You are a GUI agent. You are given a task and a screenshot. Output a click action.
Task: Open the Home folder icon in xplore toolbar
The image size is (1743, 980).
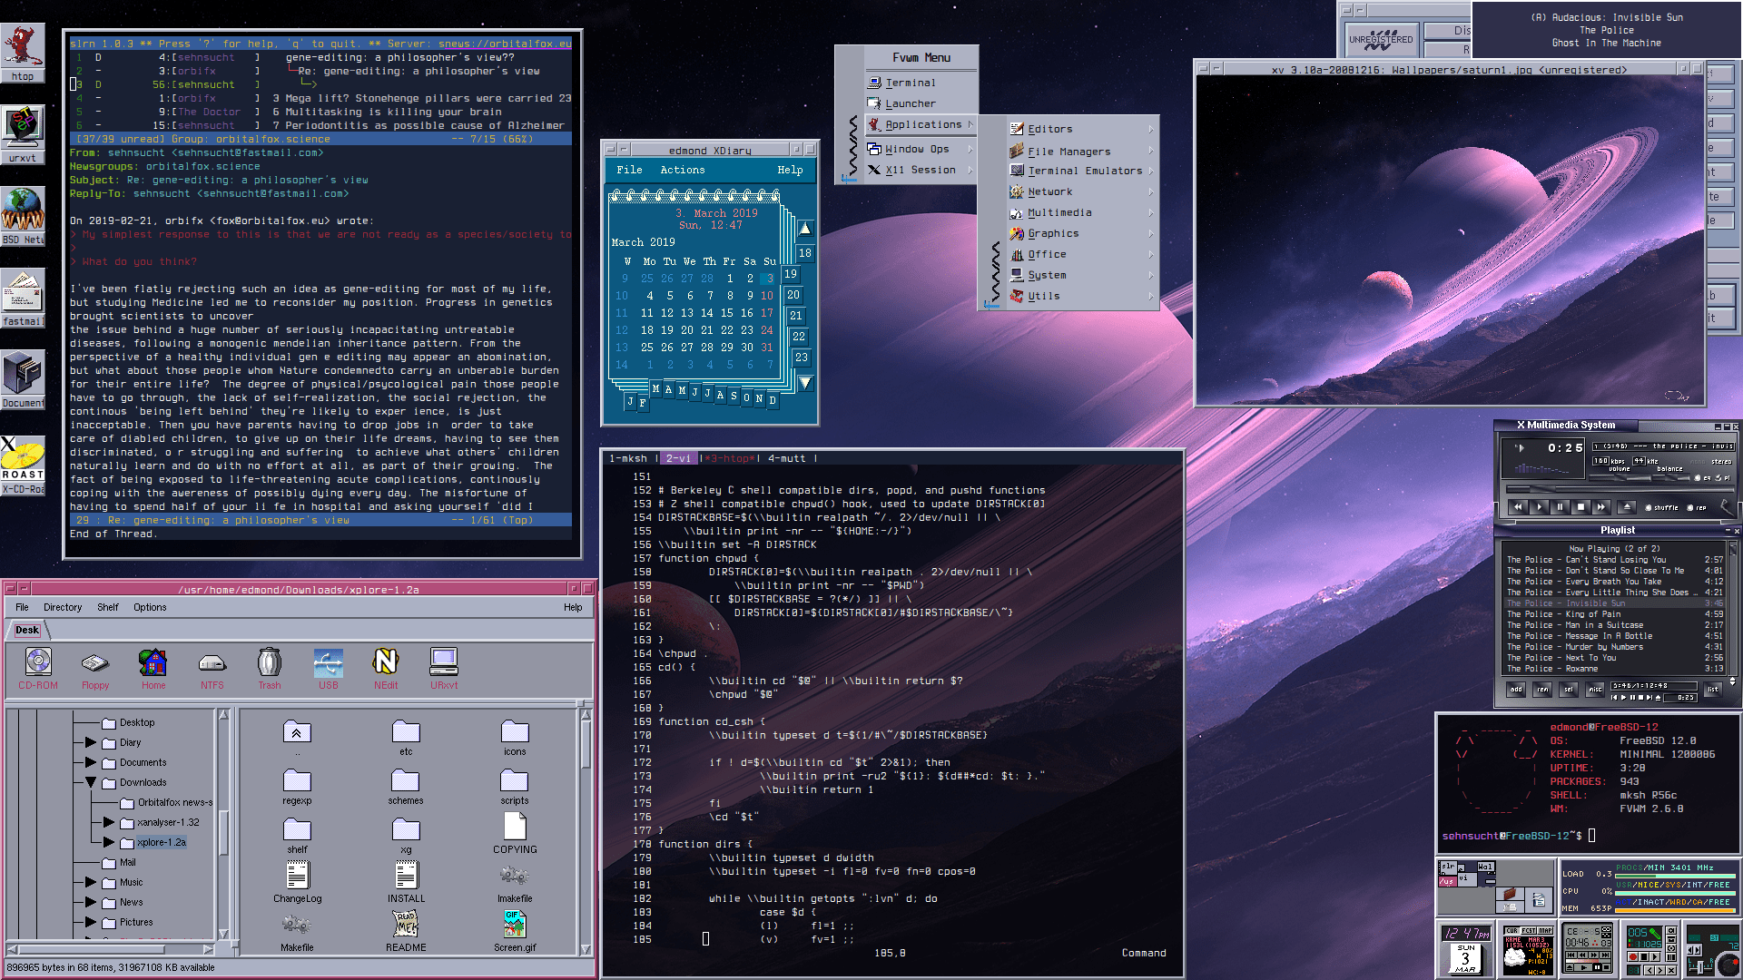click(x=153, y=662)
